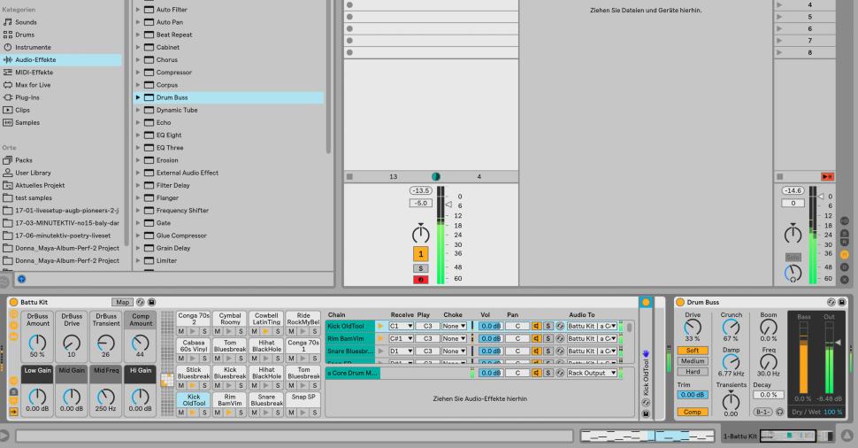Select Instrumente category in browser
This screenshot has width=858, height=448.
[32, 47]
